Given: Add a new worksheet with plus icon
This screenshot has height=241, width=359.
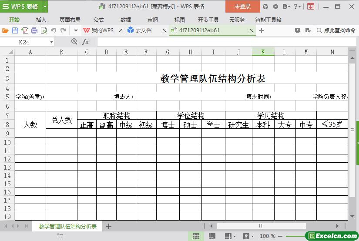Looking at the screenshot, I should [x=109, y=226].
